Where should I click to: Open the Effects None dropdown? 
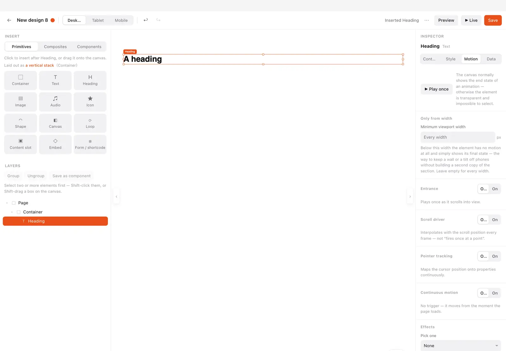[x=461, y=346]
